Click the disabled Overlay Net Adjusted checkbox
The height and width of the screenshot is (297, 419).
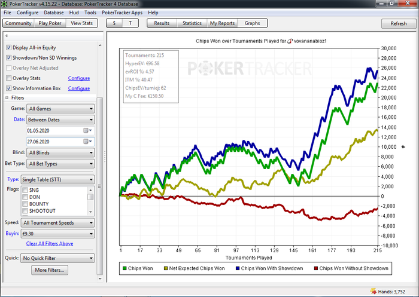(9, 68)
